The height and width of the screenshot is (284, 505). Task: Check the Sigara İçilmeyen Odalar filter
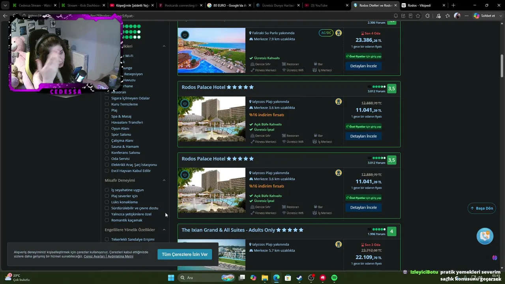(107, 98)
